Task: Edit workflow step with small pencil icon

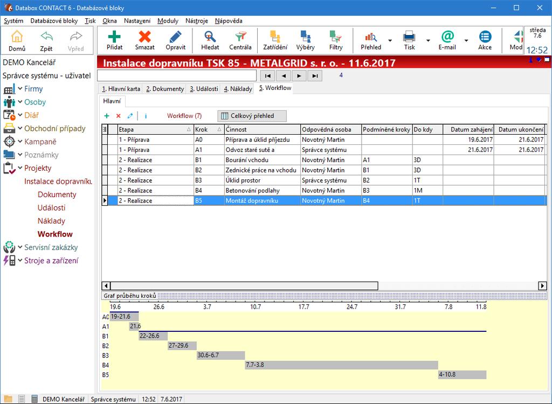Action: click(130, 116)
